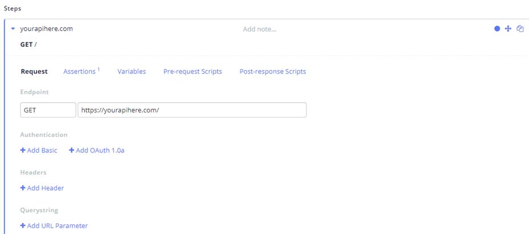Viewport: 529px width, 234px height.
Task: Click the Add Header link
Action: (x=42, y=188)
